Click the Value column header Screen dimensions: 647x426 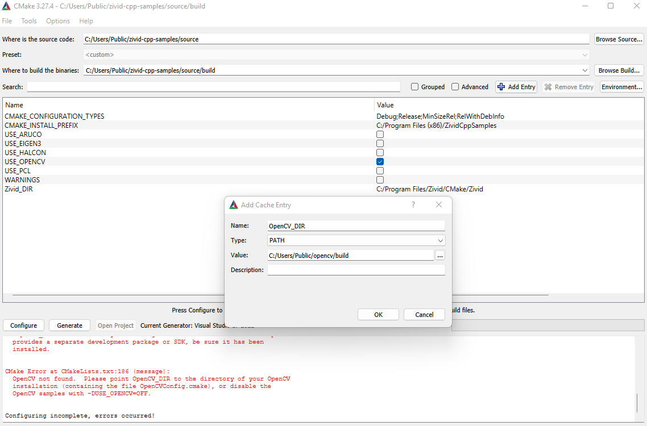click(385, 105)
